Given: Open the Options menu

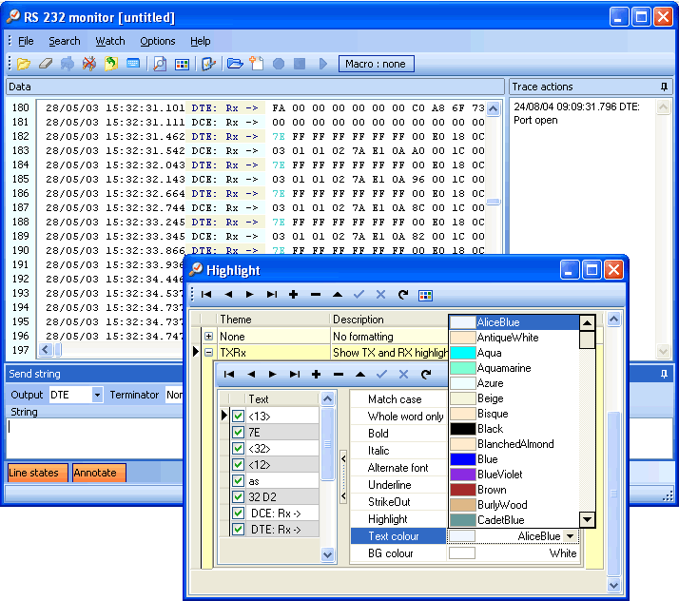Looking at the screenshot, I should point(158,41).
